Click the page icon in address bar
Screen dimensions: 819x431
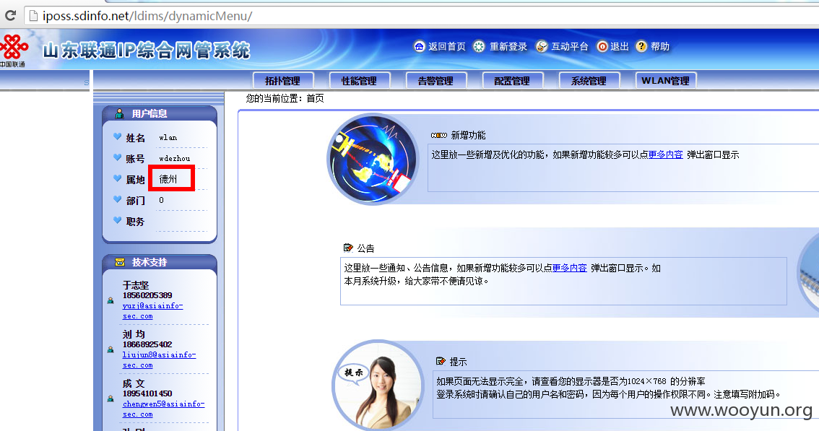click(x=33, y=16)
